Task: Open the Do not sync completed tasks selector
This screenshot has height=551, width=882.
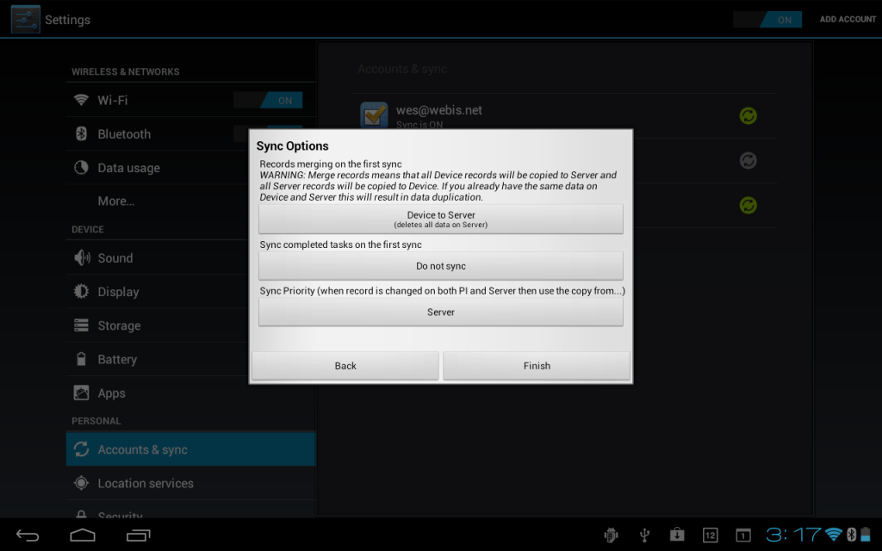Action: tap(440, 266)
